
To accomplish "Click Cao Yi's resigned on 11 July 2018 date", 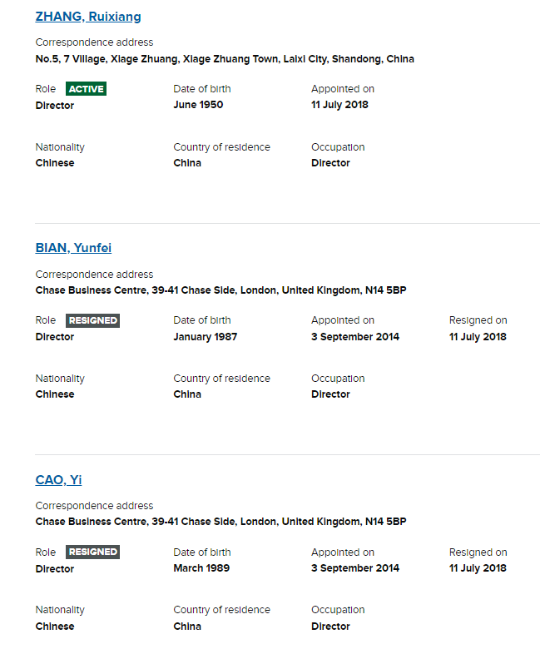I will click(478, 567).
